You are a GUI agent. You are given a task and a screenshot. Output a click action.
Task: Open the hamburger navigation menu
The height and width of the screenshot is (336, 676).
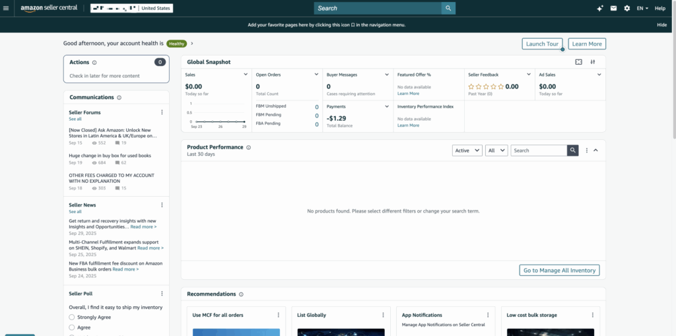7,9
